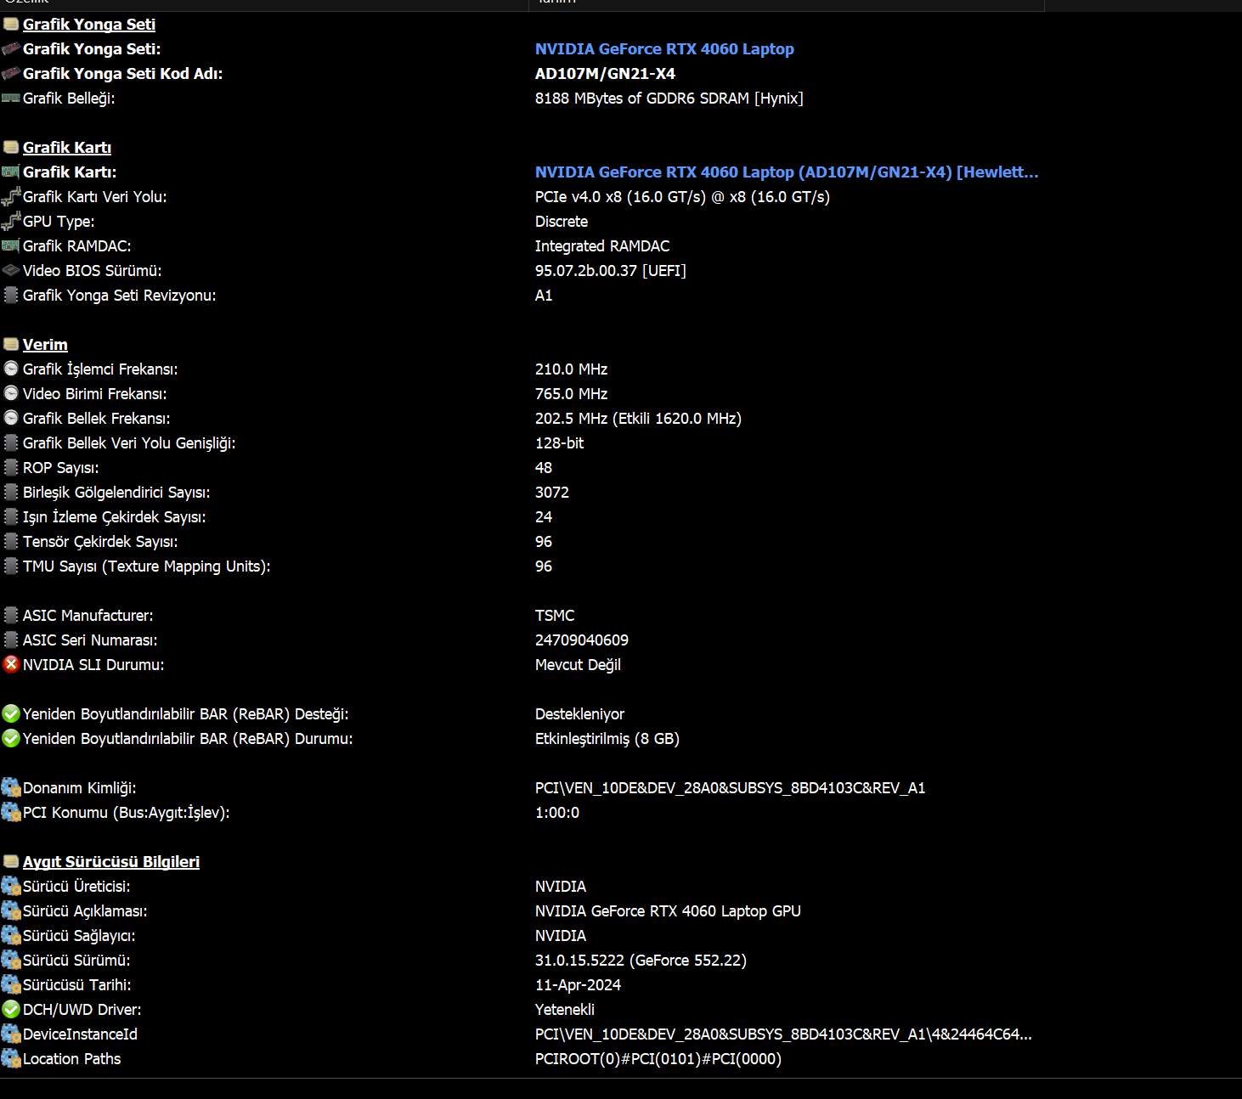Click the 765.0 MHz frequency value
Viewport: 1242px width, 1099px height.
(572, 394)
